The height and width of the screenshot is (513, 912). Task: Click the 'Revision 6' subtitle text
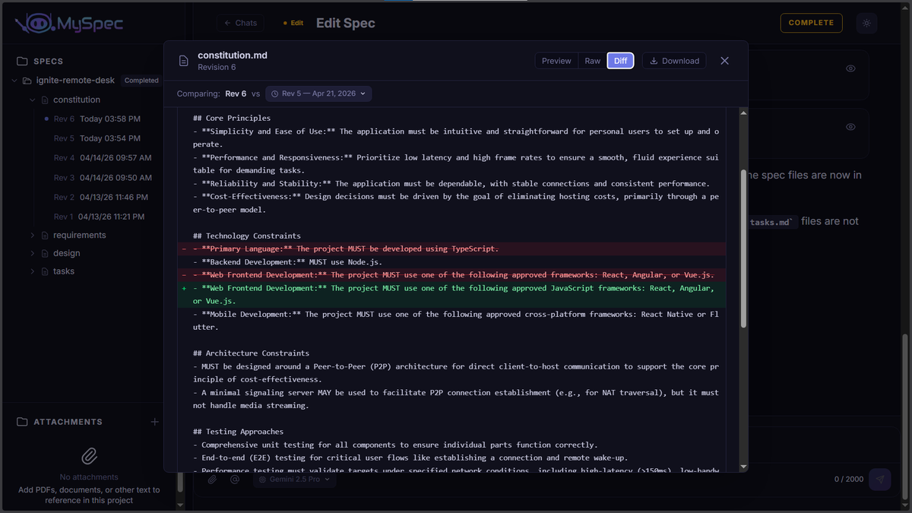(217, 68)
